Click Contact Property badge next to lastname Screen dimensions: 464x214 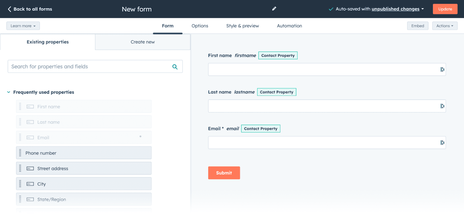(x=277, y=92)
